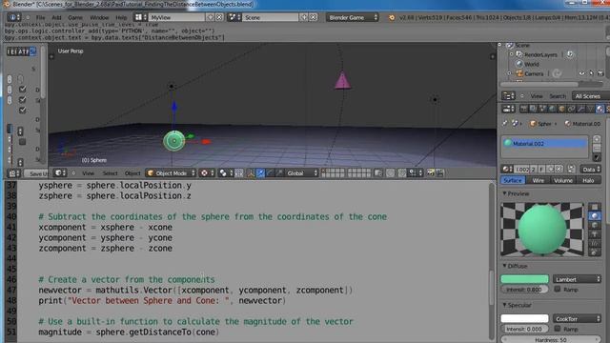Expand the RenderLayers tree item
The height and width of the screenshot is (343, 610).
pos(512,55)
